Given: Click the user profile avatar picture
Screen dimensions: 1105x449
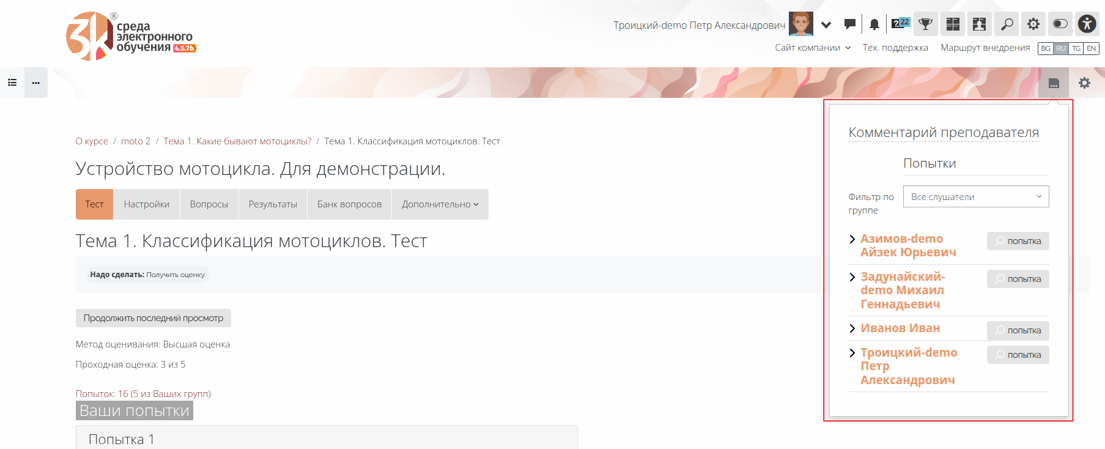Looking at the screenshot, I should (x=800, y=24).
